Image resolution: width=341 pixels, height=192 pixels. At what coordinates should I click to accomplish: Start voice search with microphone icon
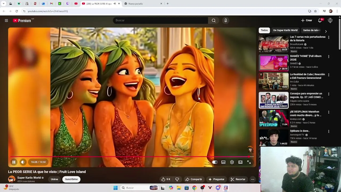click(x=226, y=21)
